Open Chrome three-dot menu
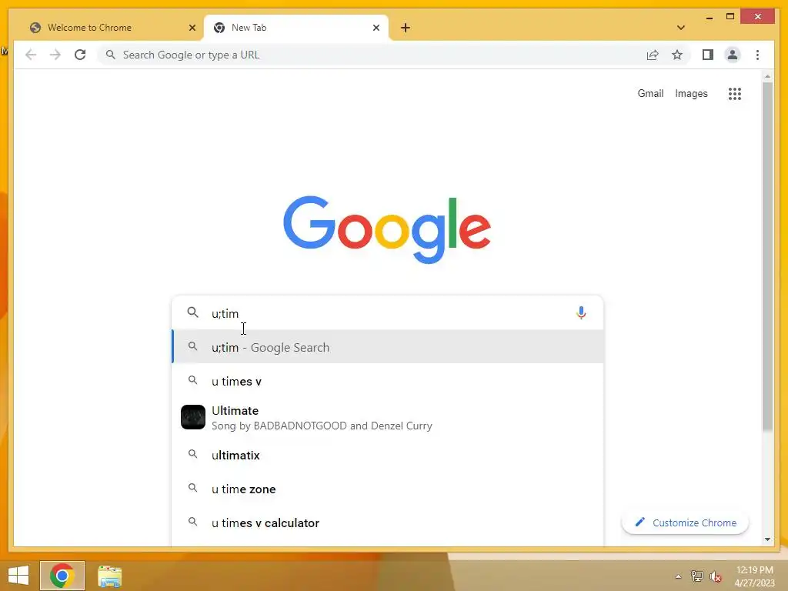 click(x=757, y=55)
